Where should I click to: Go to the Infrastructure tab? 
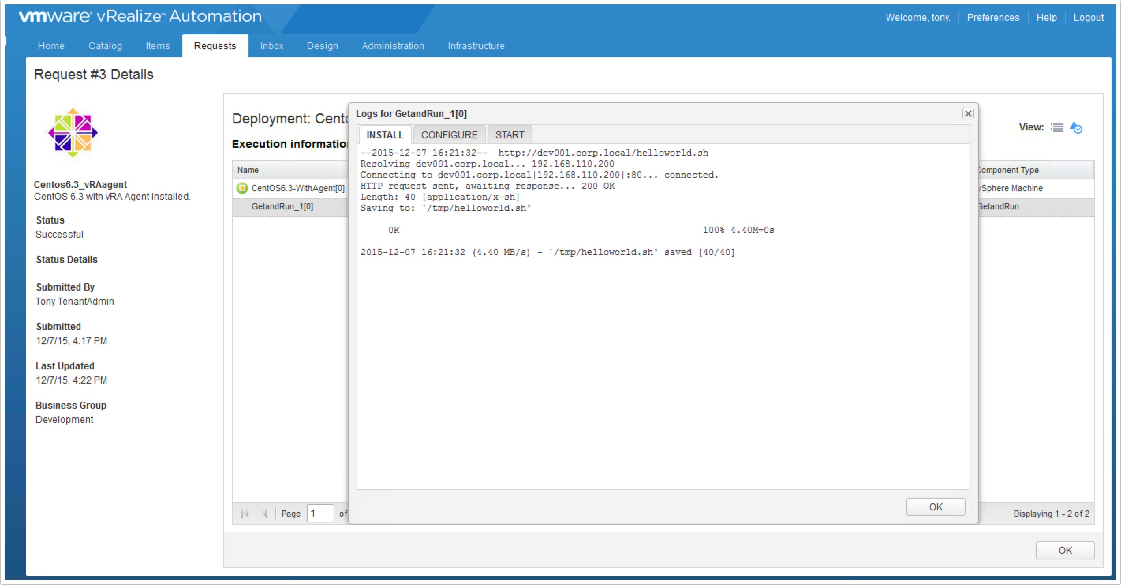click(x=476, y=46)
